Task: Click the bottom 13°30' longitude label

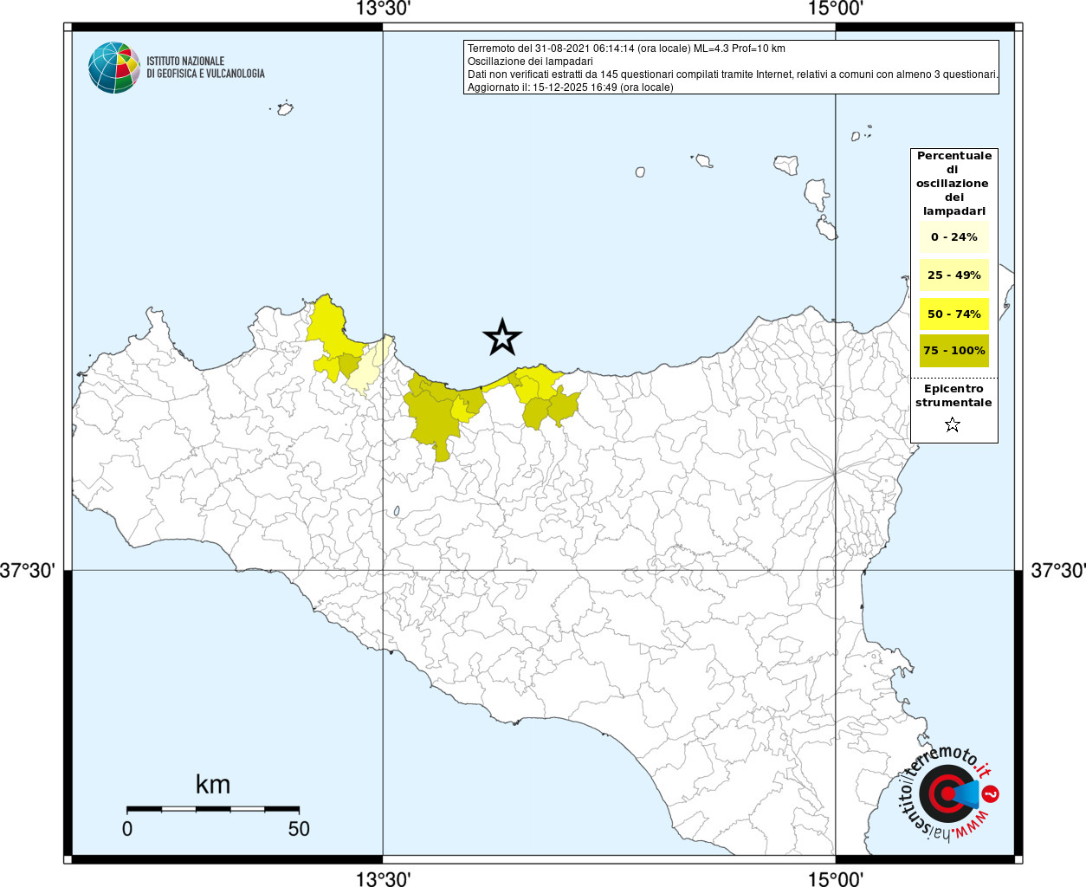Action: click(x=383, y=878)
